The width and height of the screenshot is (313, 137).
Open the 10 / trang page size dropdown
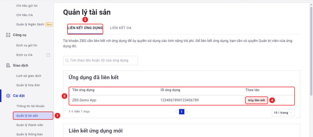click(283, 112)
